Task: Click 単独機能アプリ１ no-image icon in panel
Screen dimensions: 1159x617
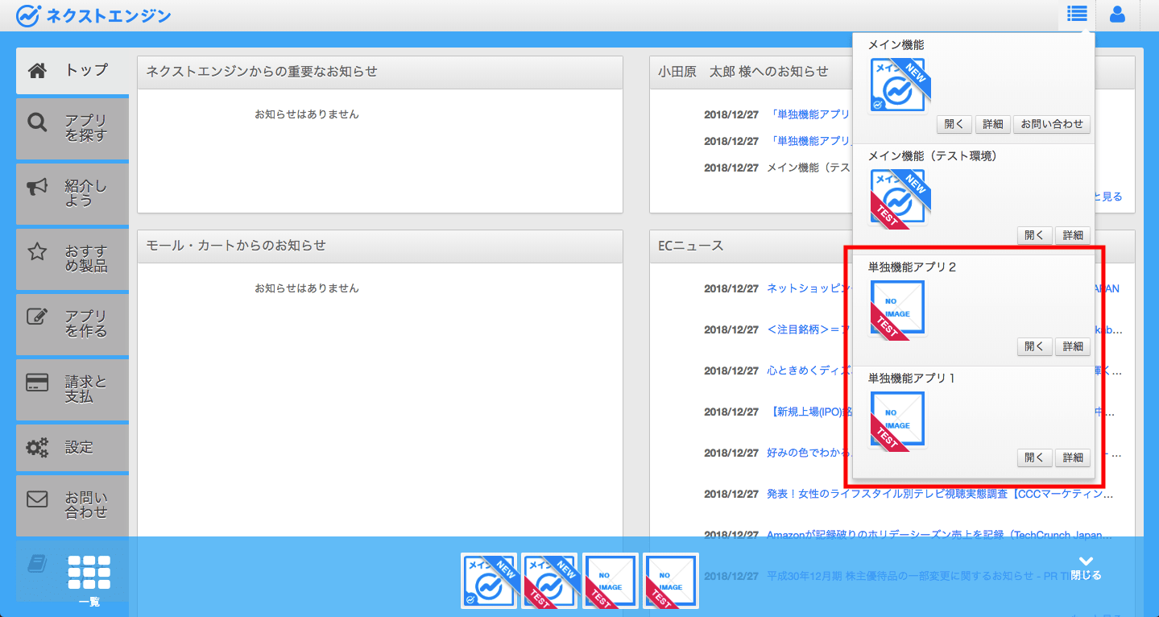Action: [x=897, y=419]
